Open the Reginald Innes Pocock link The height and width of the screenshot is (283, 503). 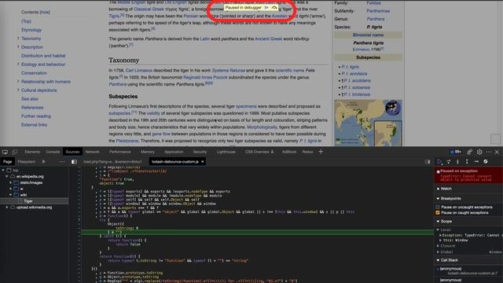205,77
